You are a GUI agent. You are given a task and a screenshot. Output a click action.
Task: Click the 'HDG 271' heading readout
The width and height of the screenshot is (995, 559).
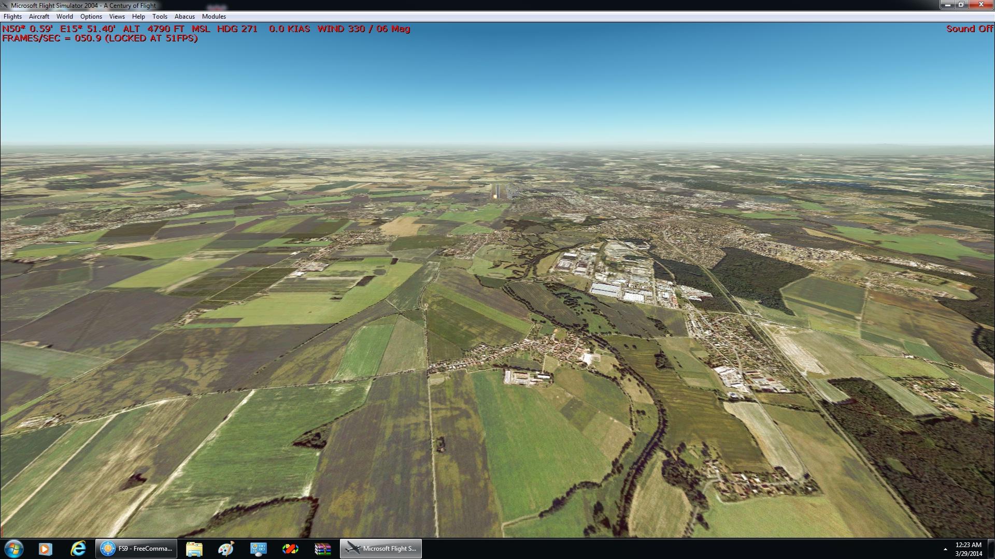tap(237, 29)
